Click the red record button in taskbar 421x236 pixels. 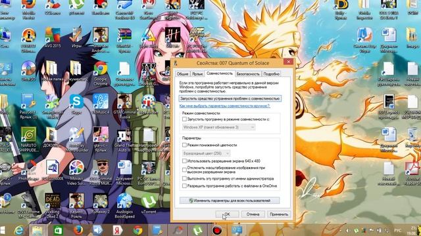217,230
